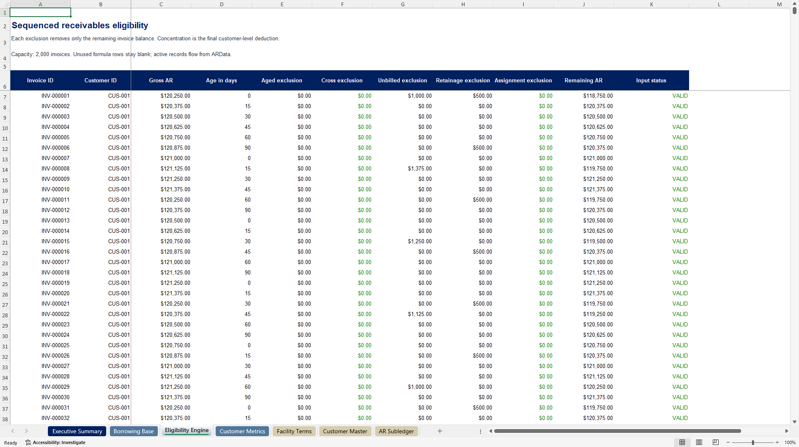Click vertical scrollbar down arrow
This screenshot has width=799, height=447.
[794, 422]
